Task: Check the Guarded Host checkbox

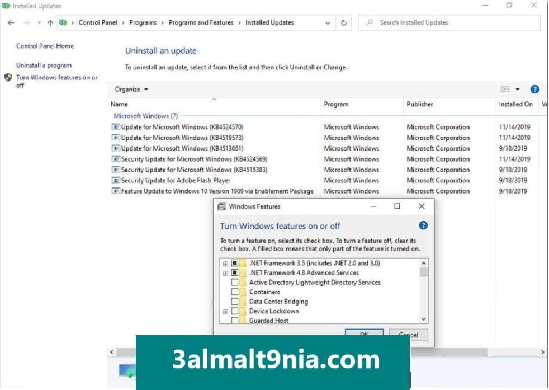Action: (235, 320)
